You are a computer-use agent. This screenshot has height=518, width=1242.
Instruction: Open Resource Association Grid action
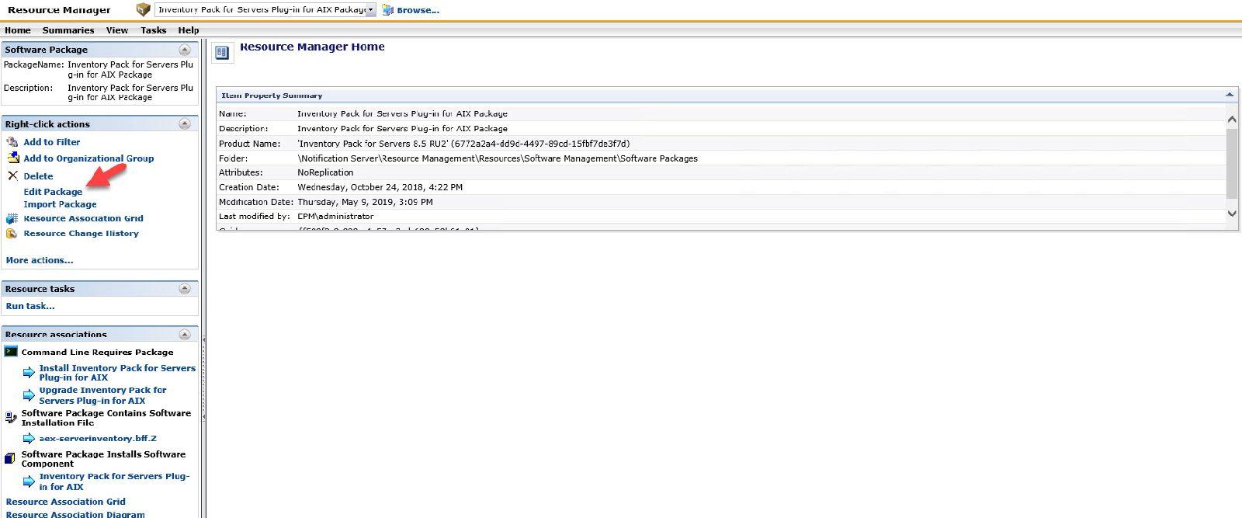[83, 218]
